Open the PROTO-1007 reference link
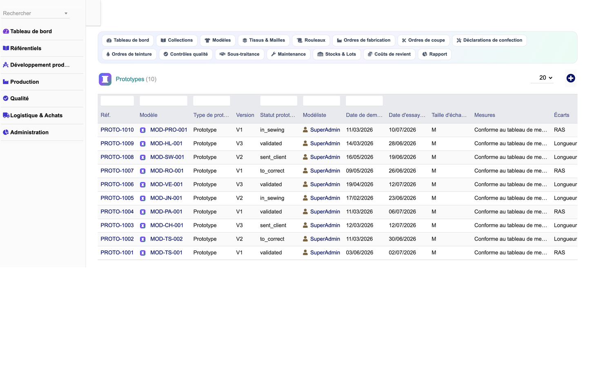Viewport: 590px width, 365px height. (117, 171)
